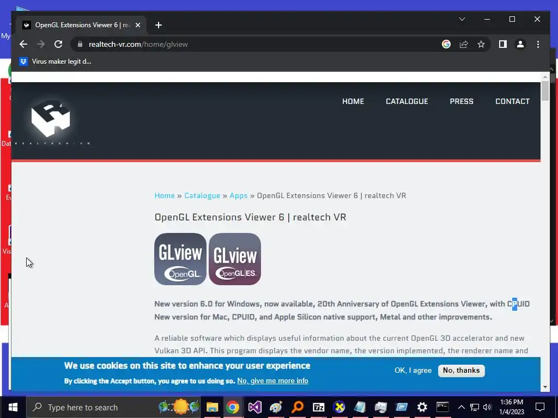558x418 pixels.
Task: Click the address bar URL
Action: coord(138,45)
